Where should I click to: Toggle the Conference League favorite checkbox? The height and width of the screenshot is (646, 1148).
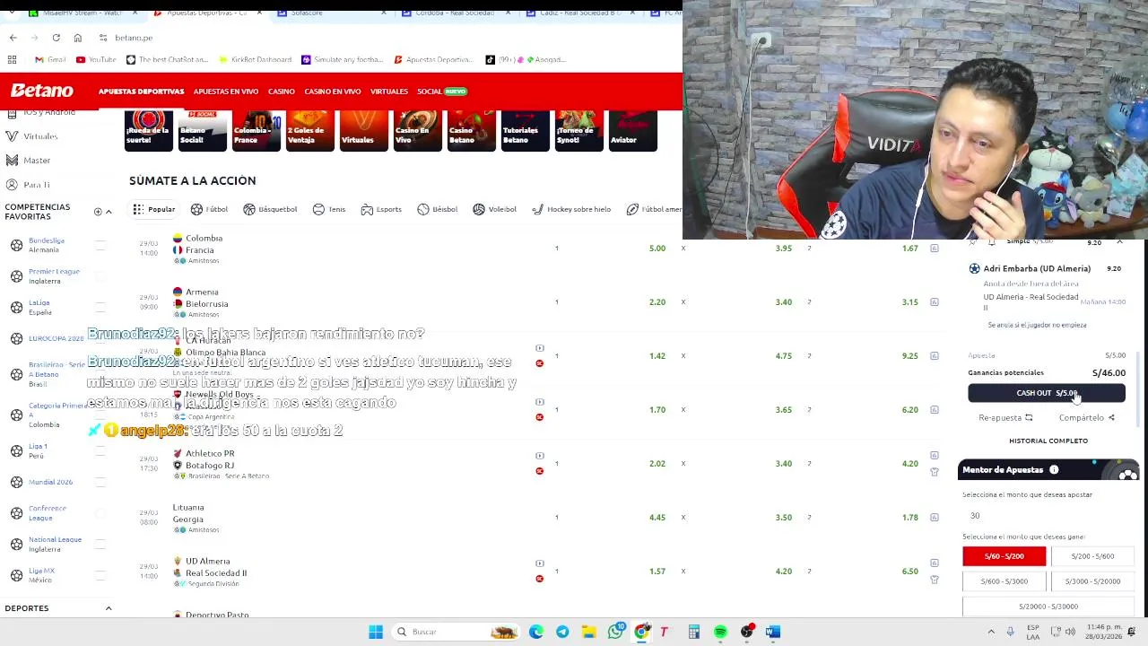100,513
